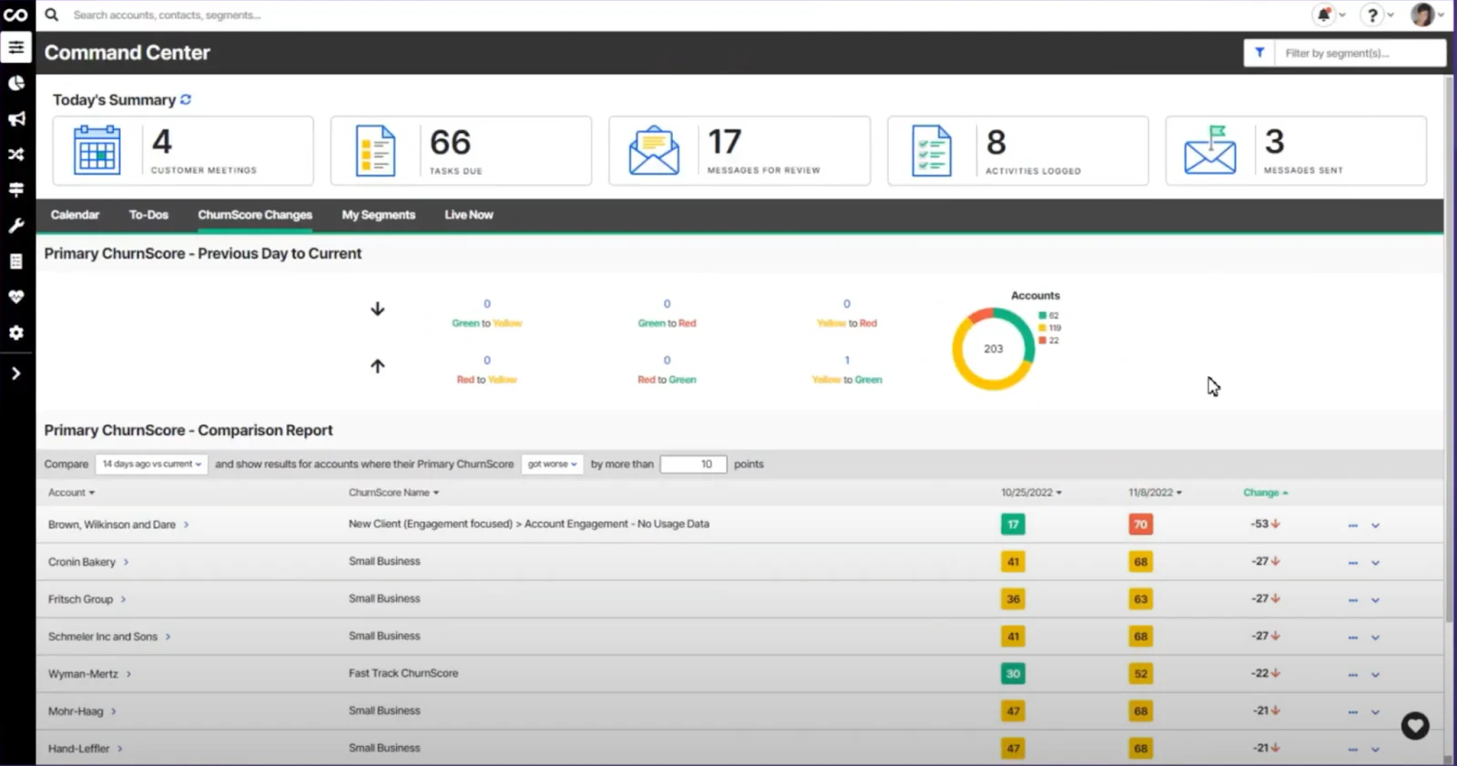Screen dimensions: 1457x766
Task: Expand the sidebar with arrow icon
Action: pyautogui.click(x=16, y=373)
